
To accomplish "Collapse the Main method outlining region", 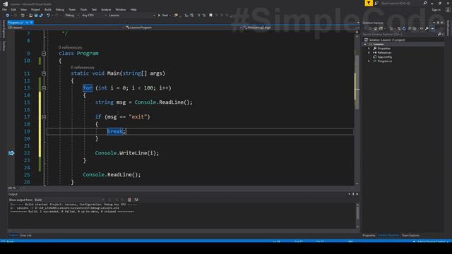I will click(x=44, y=73).
